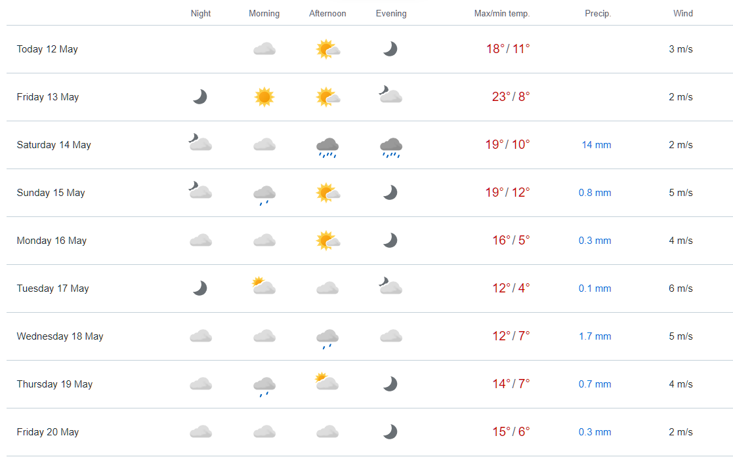Click the Precip. column header
Viewport: 733px width, 457px height.
598,14
